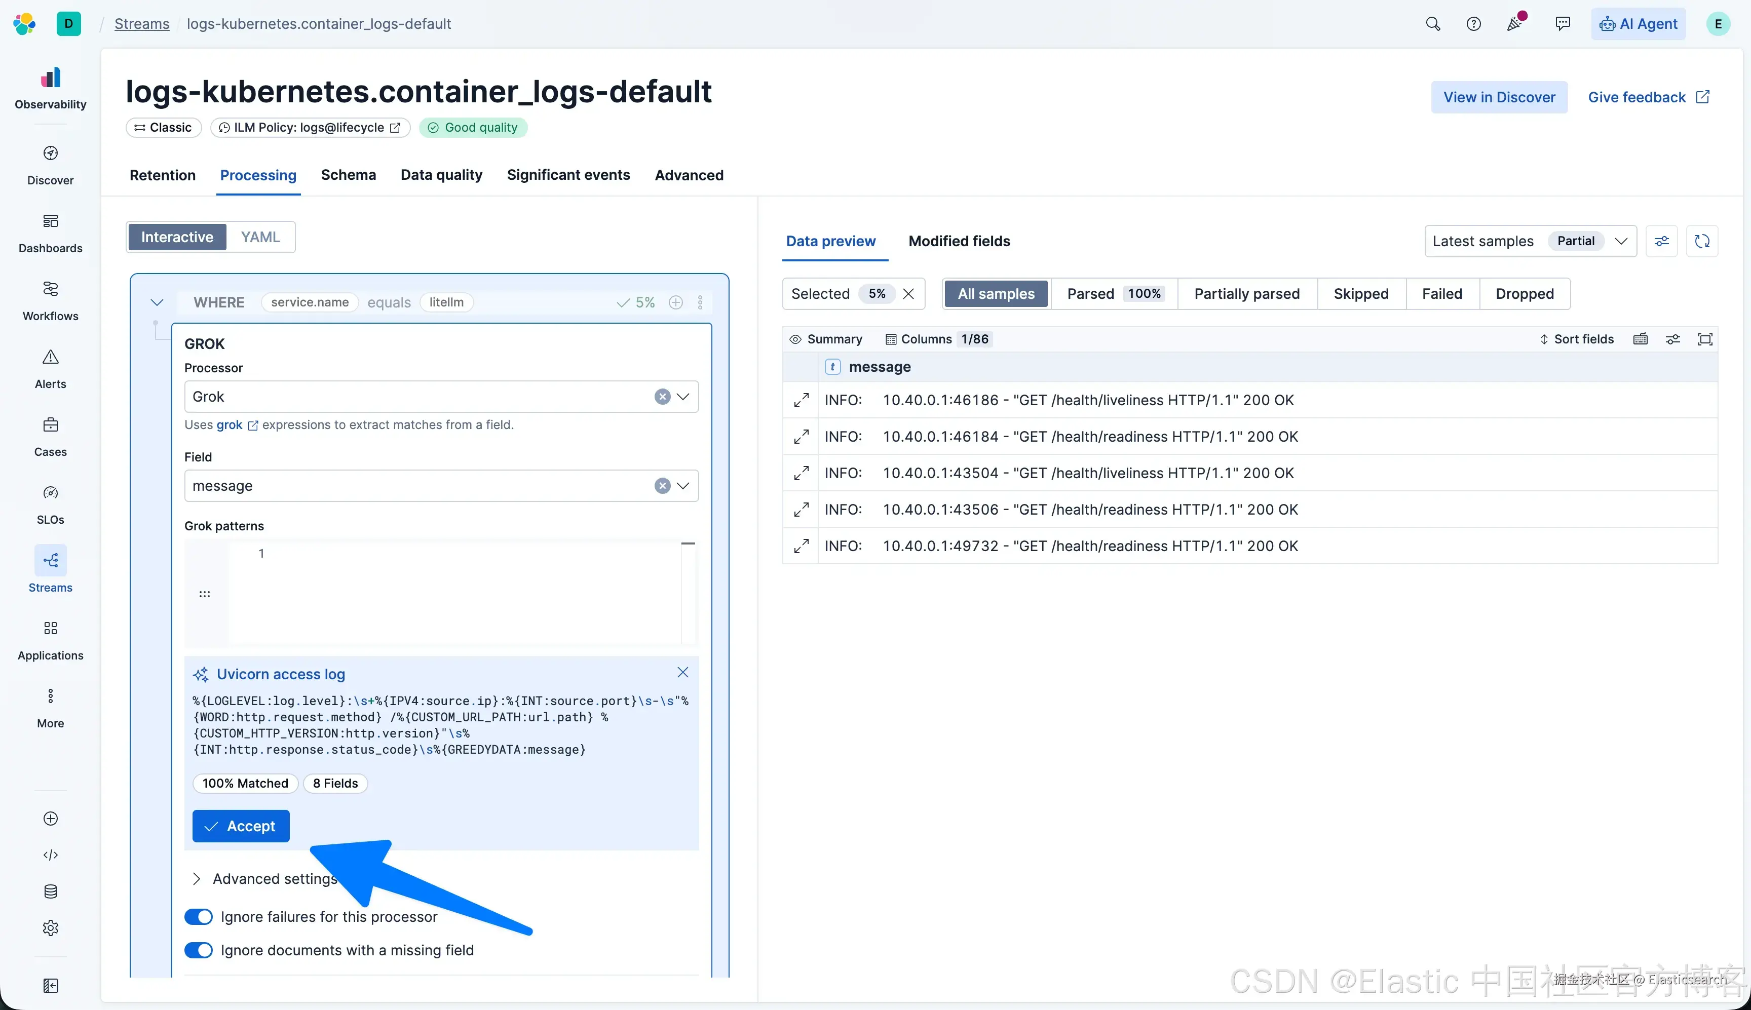This screenshot has width=1751, height=1010.
Task: Open the Latest samples dropdown
Action: click(1530, 241)
